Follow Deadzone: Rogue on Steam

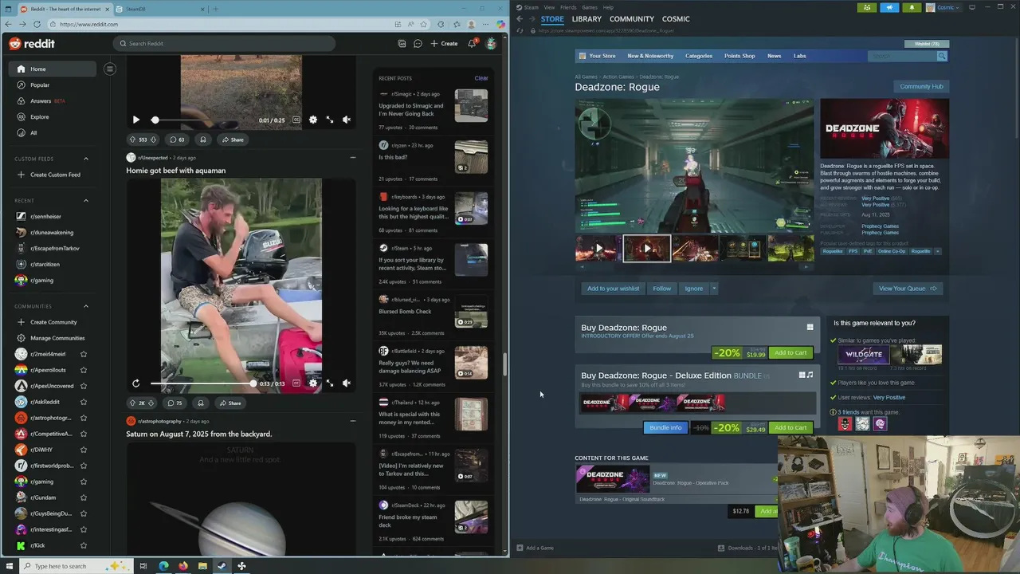click(661, 289)
